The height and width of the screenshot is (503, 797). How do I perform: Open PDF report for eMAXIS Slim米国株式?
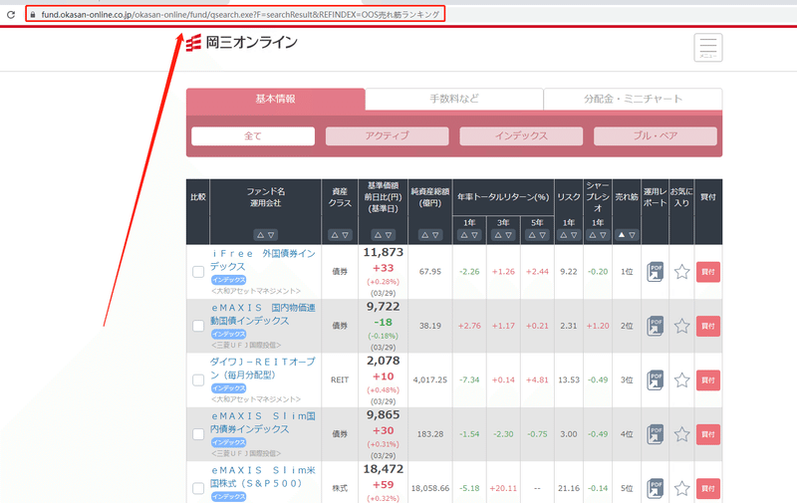point(655,488)
